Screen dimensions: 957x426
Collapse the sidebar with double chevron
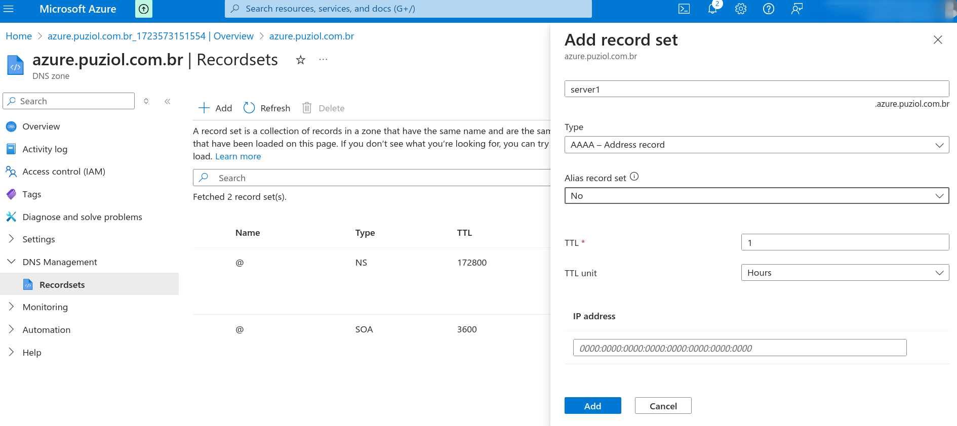[167, 101]
